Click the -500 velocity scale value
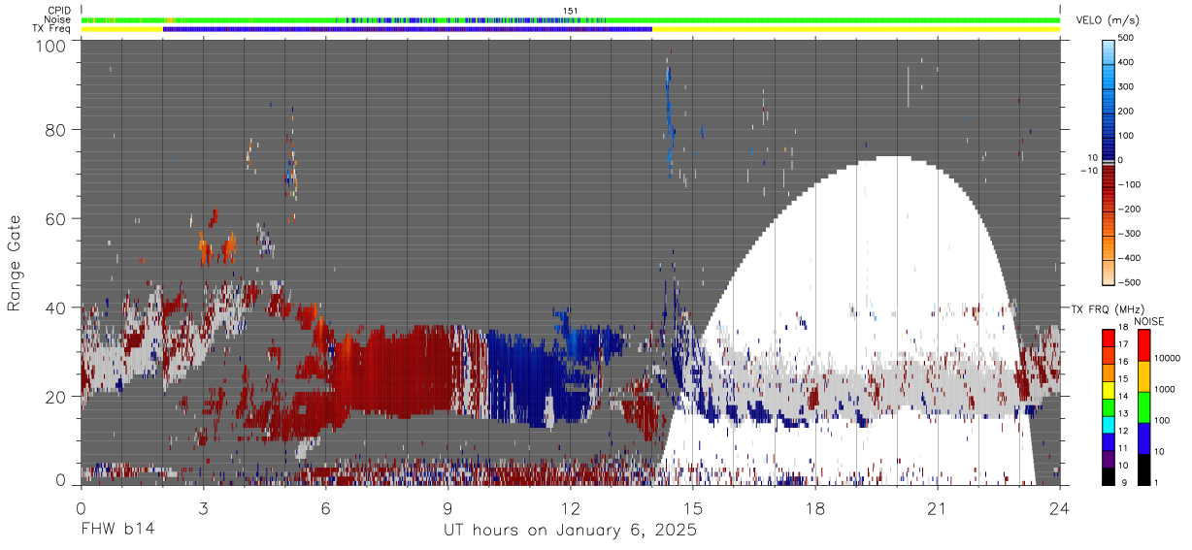 1129,283
